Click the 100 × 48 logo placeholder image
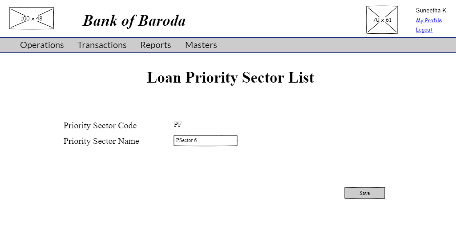Image resolution: width=456 pixels, height=242 pixels. click(32, 18)
